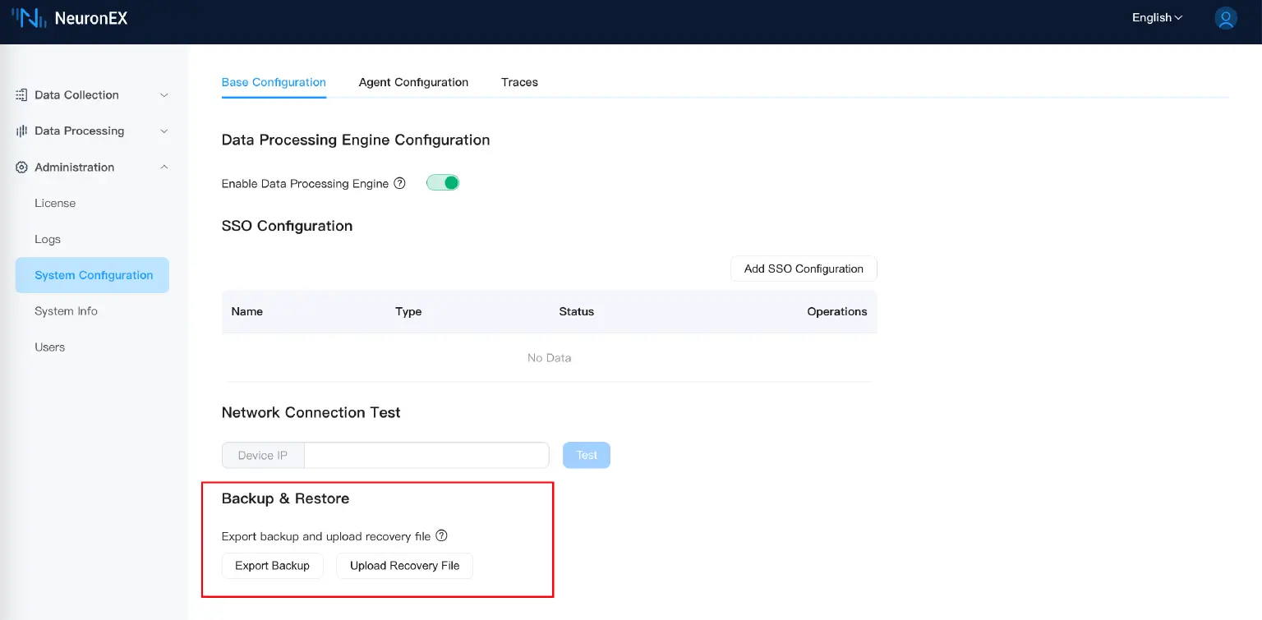The width and height of the screenshot is (1262, 620).
Task: Switch to the Agent Configuration tab
Action: click(413, 82)
